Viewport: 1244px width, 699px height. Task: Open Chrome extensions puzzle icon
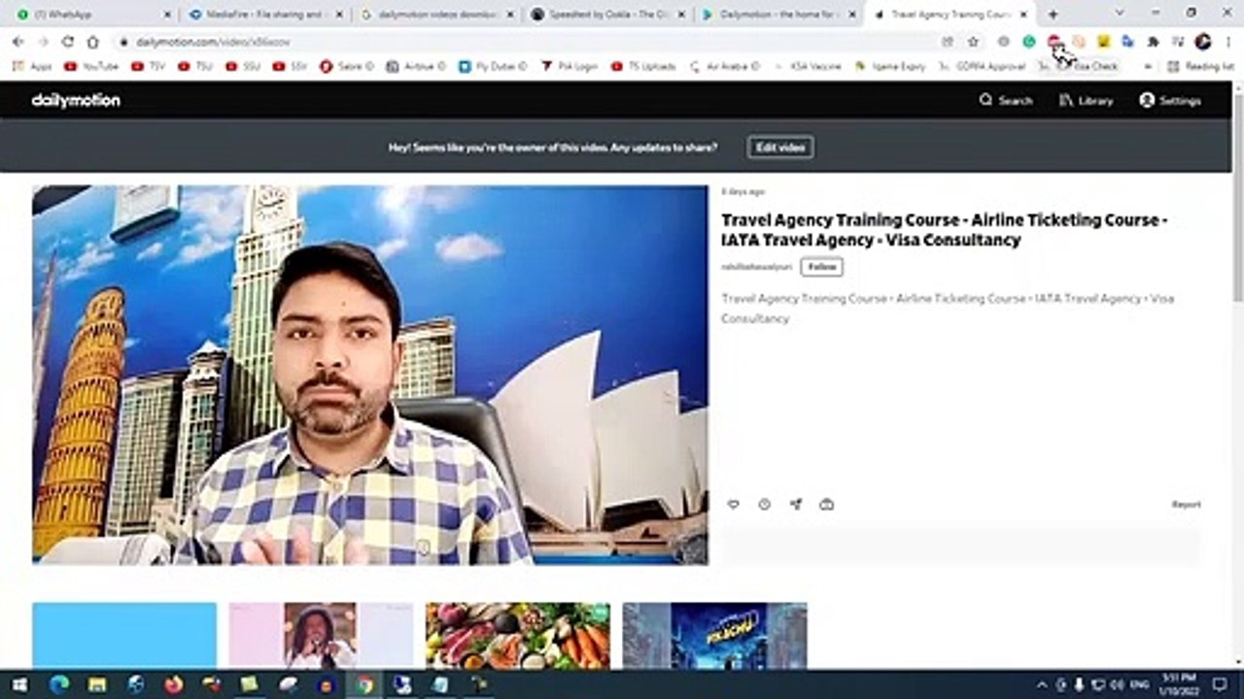tap(1153, 42)
